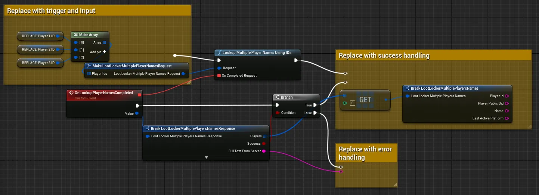Click the GET node index integer pin

[x=344, y=103]
